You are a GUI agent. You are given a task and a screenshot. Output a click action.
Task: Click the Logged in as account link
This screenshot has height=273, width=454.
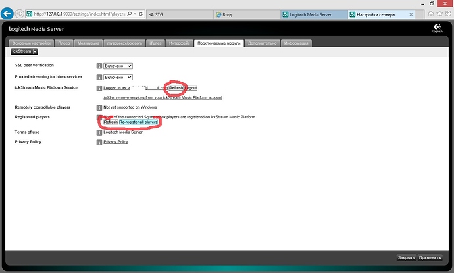(x=136, y=88)
